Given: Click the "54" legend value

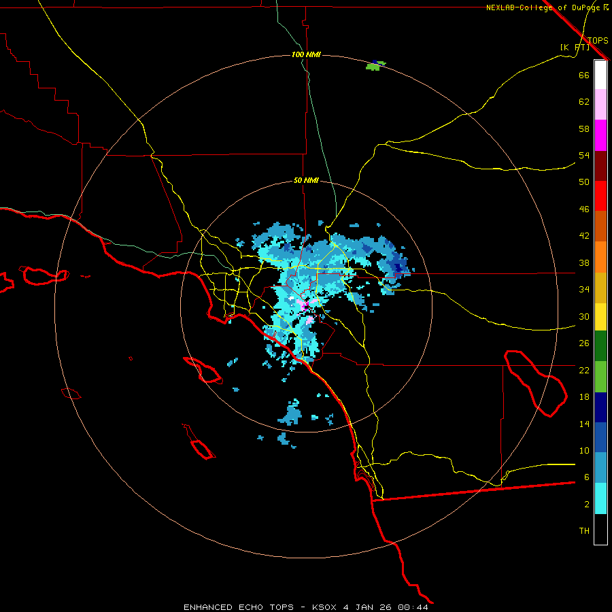Looking at the screenshot, I should coord(584,155).
